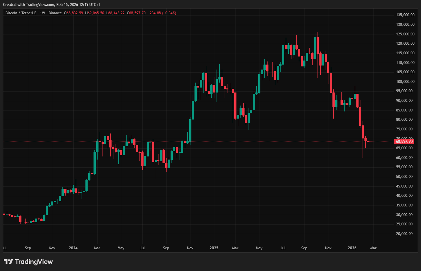The image size is (421, 271).
Task: Click the Binance exchange name in header
Action: 55,13
